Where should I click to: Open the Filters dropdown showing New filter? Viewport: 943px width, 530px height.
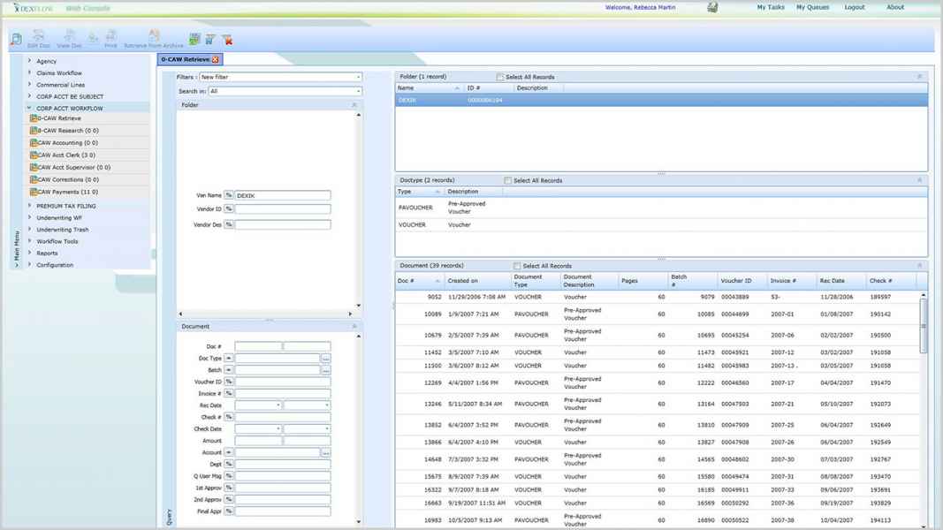[x=280, y=77]
